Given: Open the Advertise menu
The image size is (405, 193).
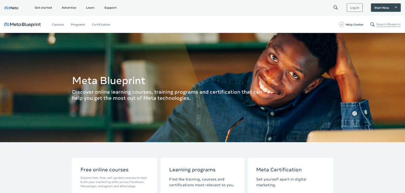Looking at the screenshot, I should 69,8.
